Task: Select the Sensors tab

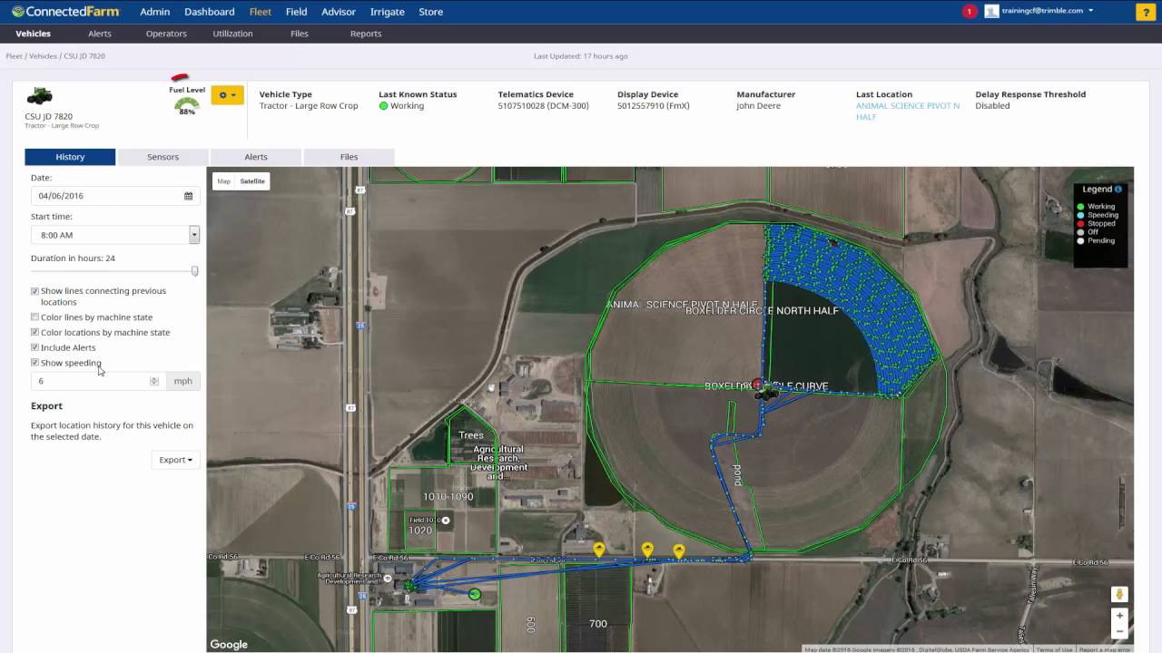Action: pyautogui.click(x=163, y=157)
